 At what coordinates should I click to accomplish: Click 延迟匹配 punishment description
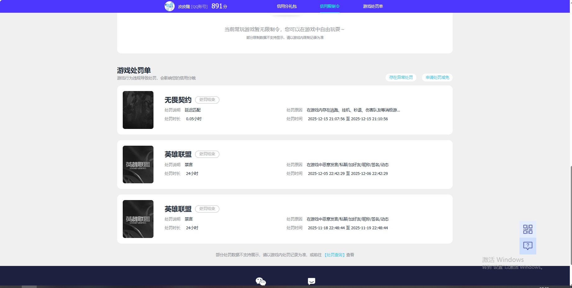193,110
